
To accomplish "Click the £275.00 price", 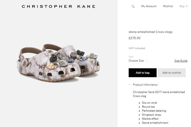I will pyautogui.click(x=135, y=38).
